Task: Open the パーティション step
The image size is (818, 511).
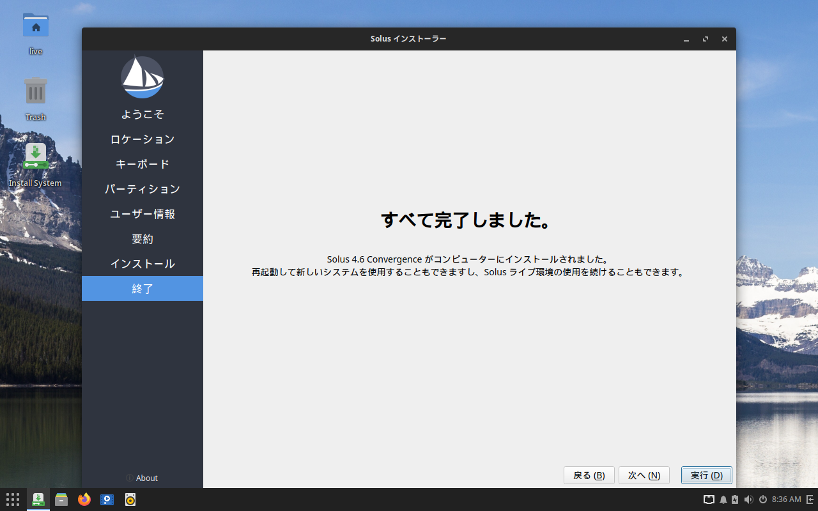Action: (143, 189)
